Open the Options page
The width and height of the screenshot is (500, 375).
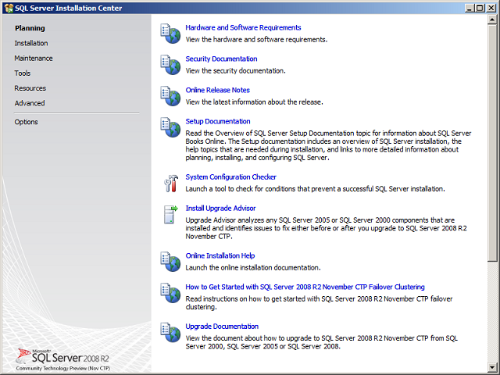(26, 122)
